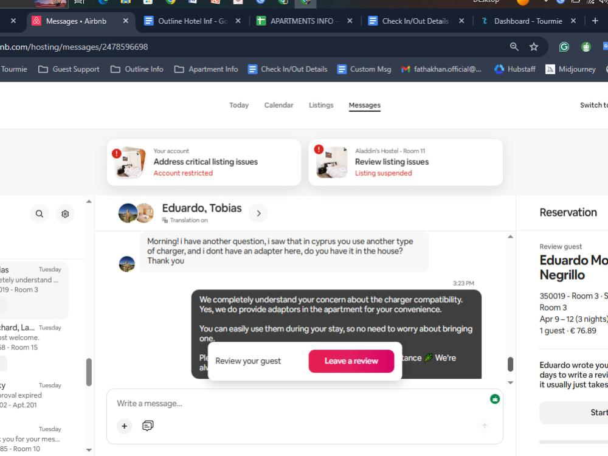Click Switch to link in header
The width and height of the screenshot is (608, 456).
(593, 105)
